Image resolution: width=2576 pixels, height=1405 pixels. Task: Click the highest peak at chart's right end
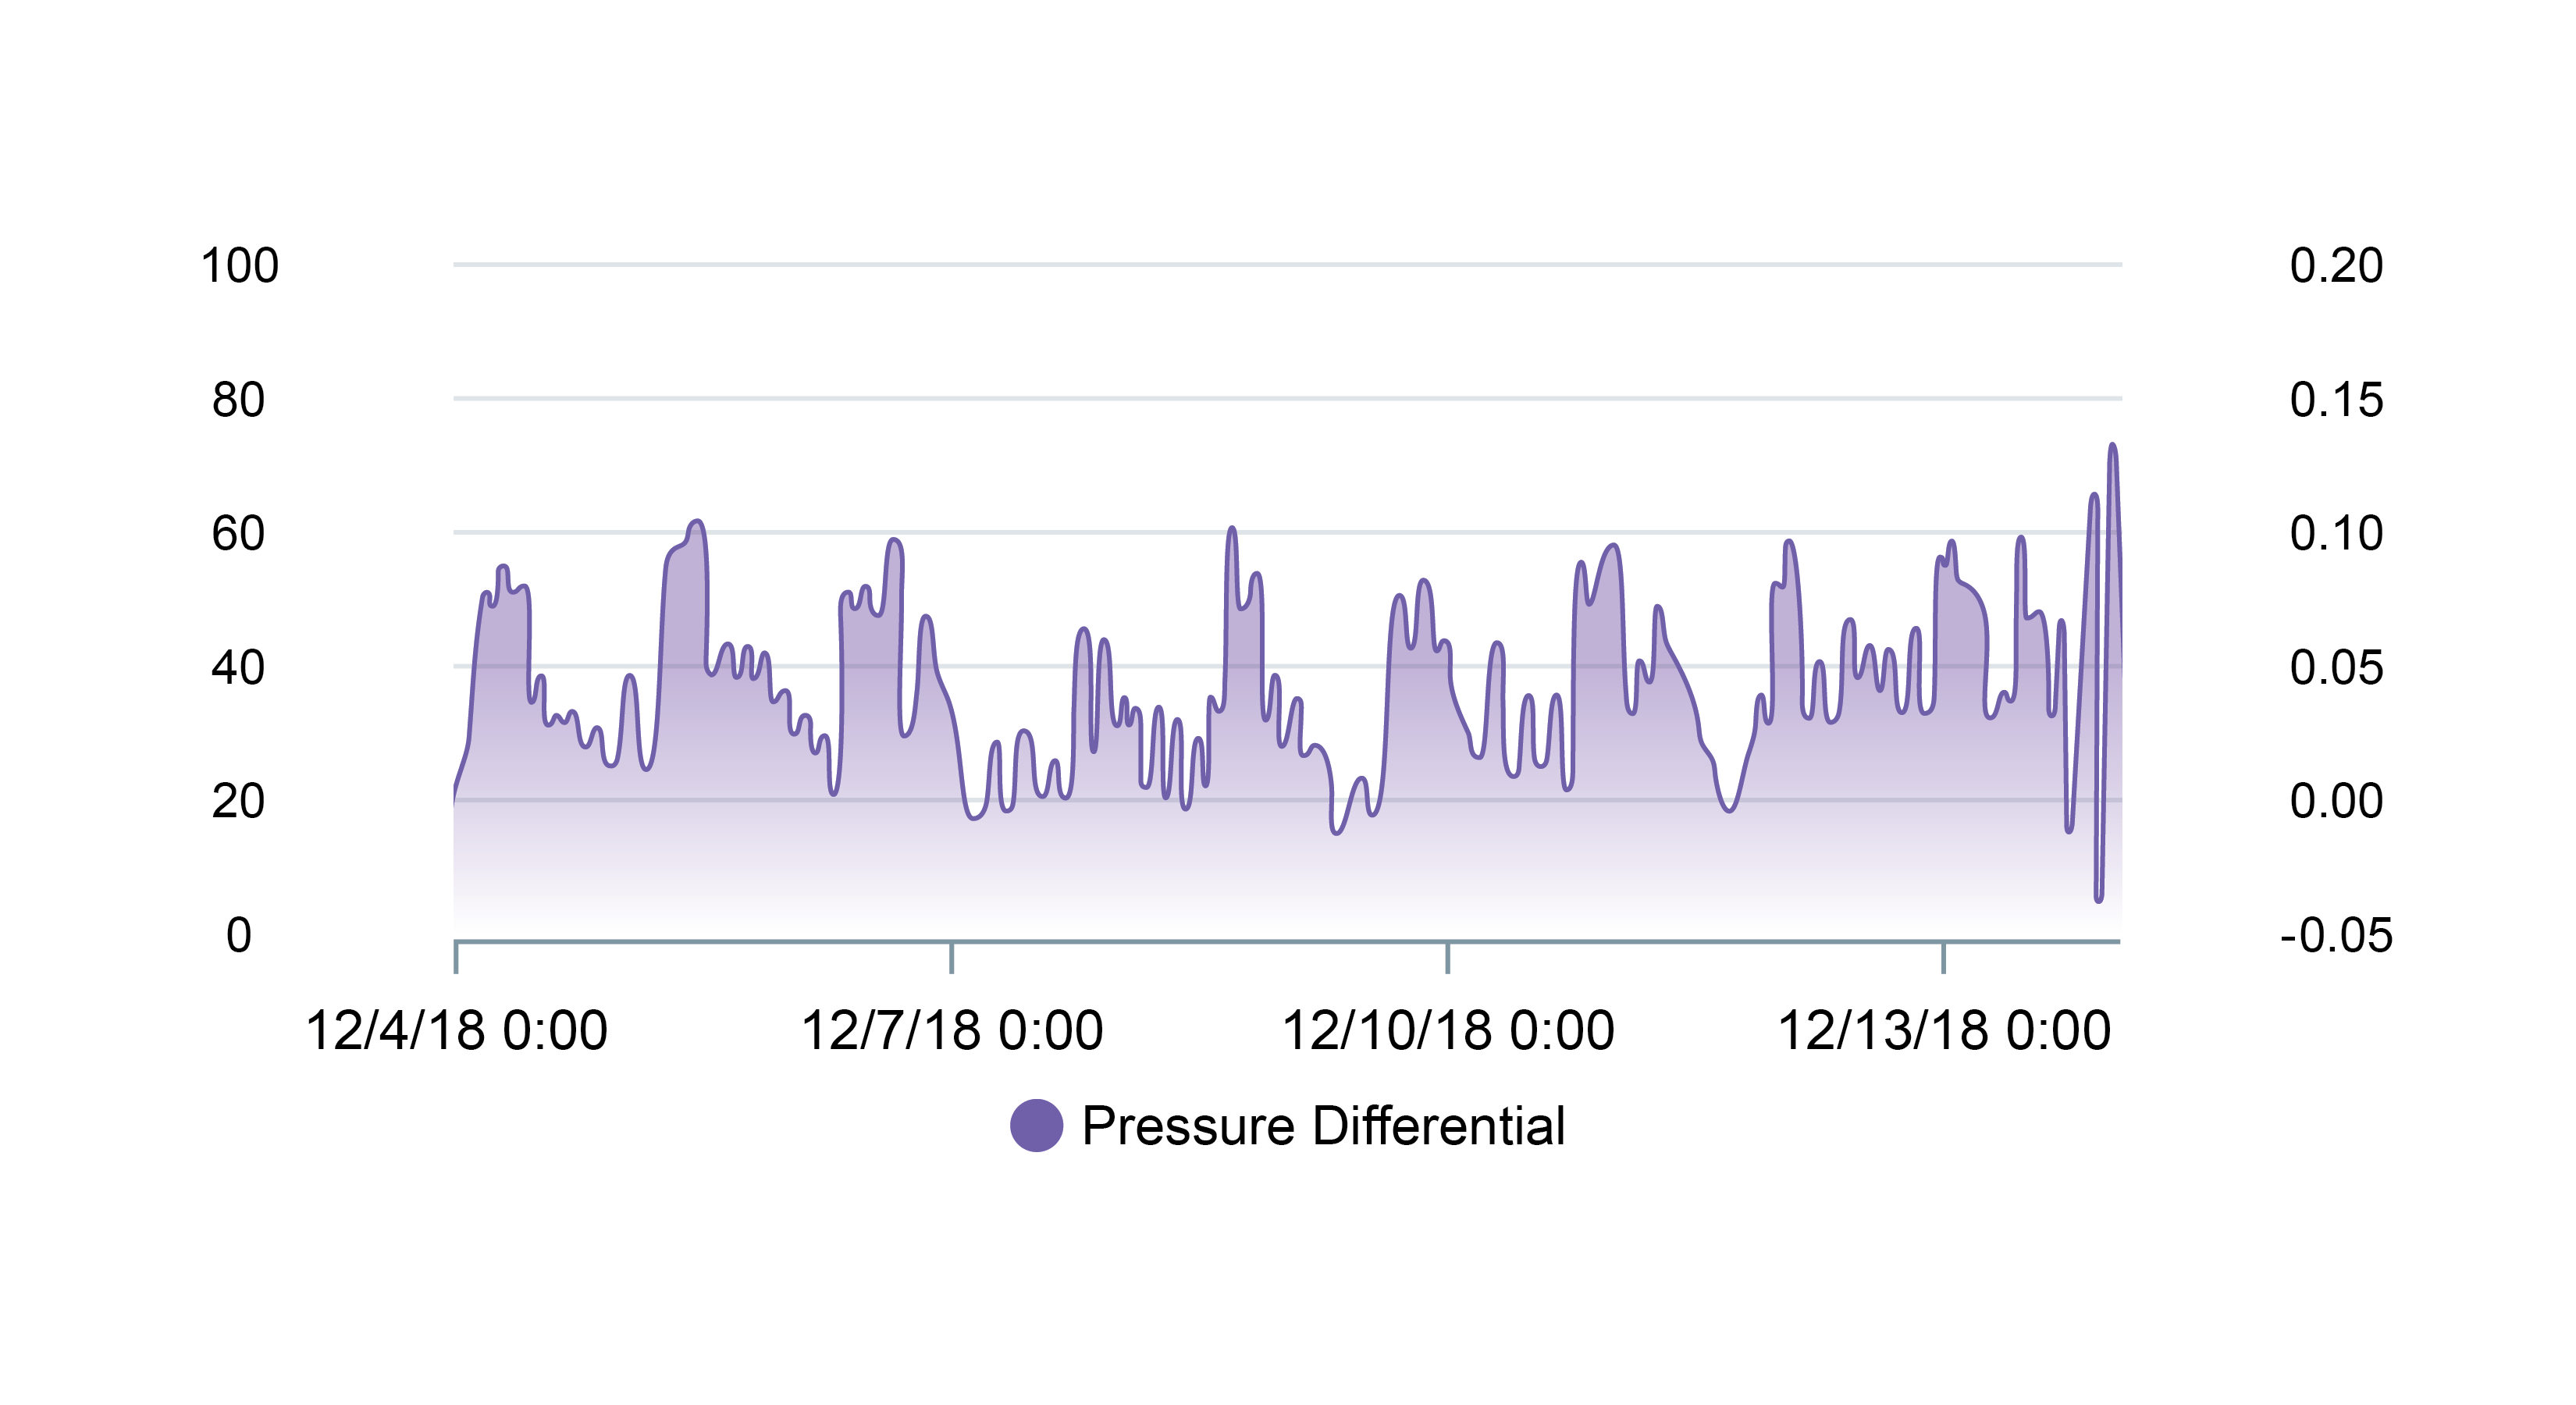(x=2112, y=446)
